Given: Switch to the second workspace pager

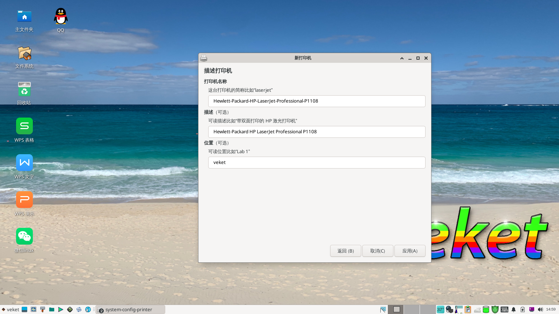Looking at the screenshot, I should tap(412, 309).
